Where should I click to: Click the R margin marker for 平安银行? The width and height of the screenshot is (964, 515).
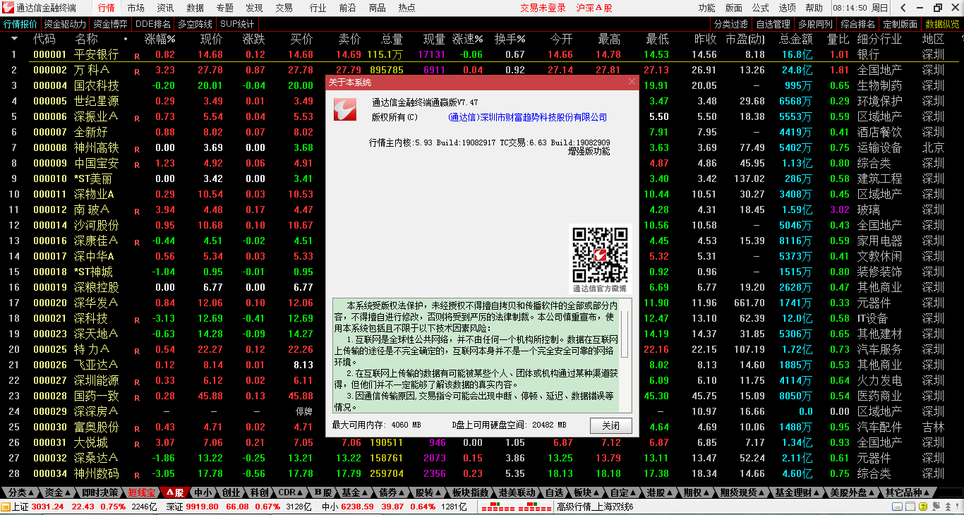coord(137,56)
